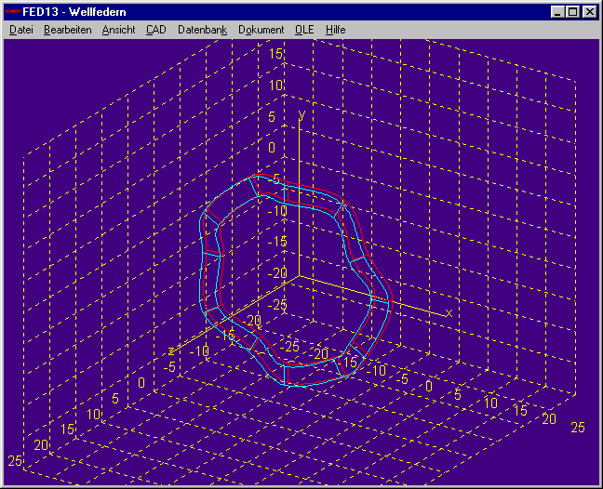
Task: Open the Datenbank menu
Action: click(x=202, y=30)
